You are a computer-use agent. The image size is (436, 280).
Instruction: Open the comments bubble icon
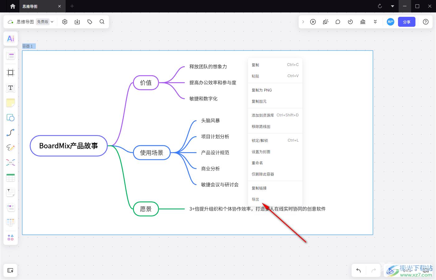(338, 22)
